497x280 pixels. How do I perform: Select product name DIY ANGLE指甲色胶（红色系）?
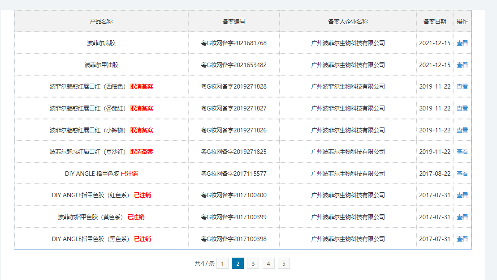[x=91, y=195]
